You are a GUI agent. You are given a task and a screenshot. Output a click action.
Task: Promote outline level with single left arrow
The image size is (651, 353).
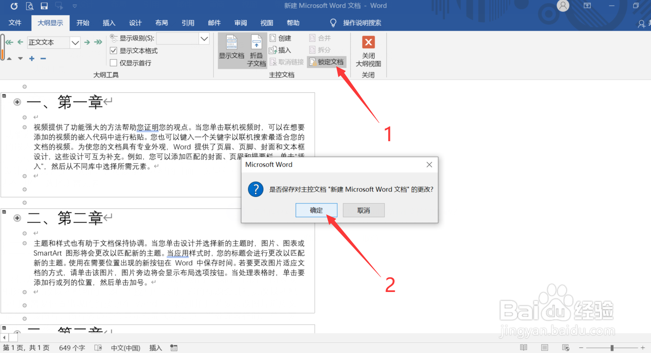coord(20,42)
